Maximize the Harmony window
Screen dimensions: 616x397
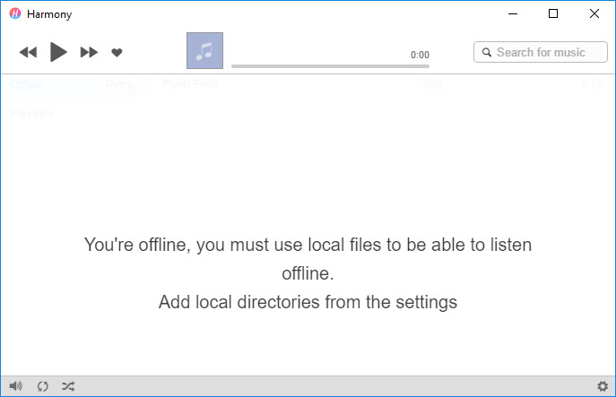tap(553, 13)
